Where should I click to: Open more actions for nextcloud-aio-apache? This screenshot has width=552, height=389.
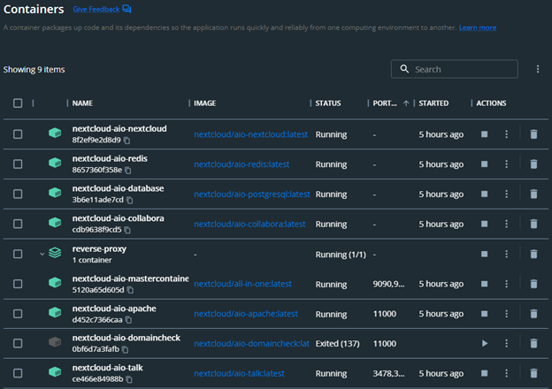[x=506, y=313]
